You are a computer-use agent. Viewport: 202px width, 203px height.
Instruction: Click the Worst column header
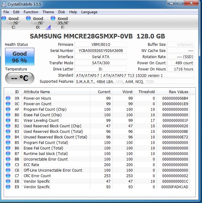[x=123, y=92]
